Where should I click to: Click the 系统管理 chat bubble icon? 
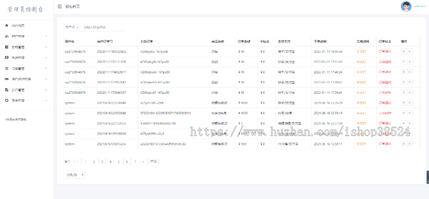tap(7, 58)
